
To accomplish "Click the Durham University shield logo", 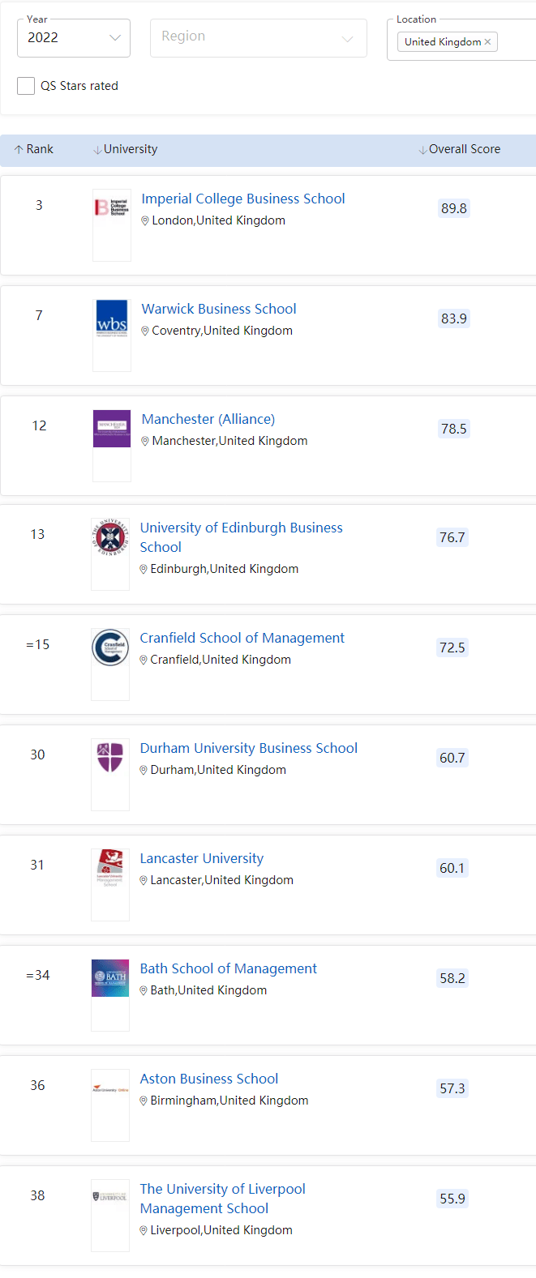I will pos(110,757).
